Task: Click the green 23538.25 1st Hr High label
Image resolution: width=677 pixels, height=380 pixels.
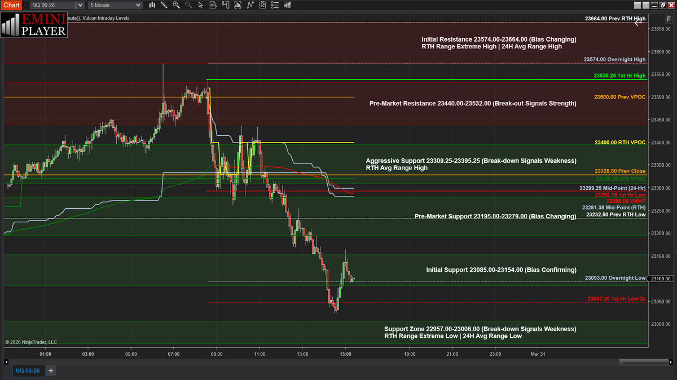Action: coord(619,75)
